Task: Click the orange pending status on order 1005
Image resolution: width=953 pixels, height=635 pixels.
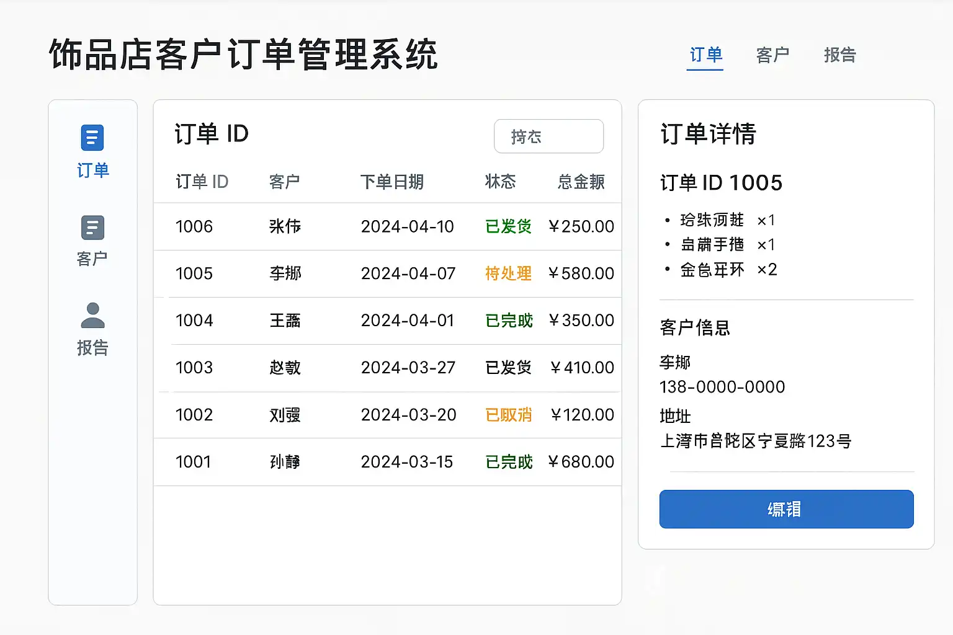Action: [508, 273]
